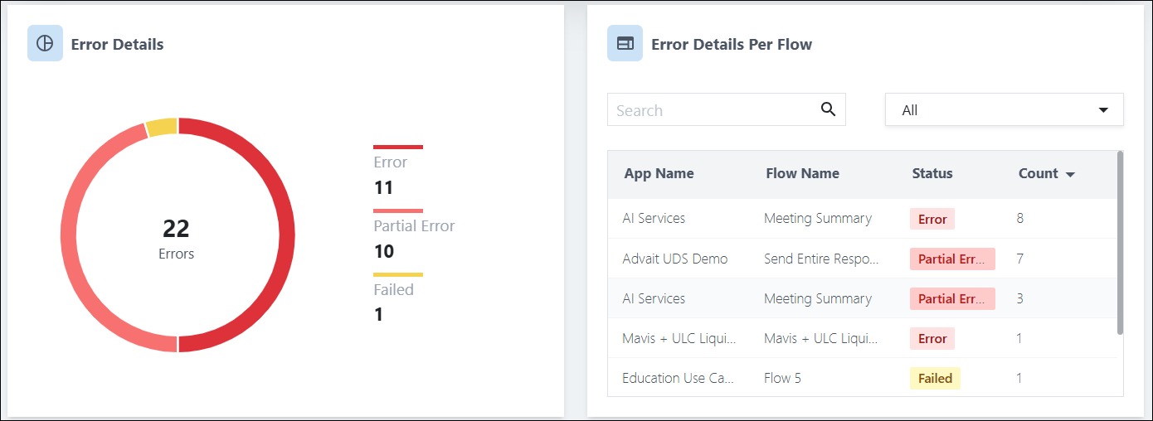This screenshot has width=1153, height=421.
Task: Open the All filter dropdown
Action: click(x=1005, y=109)
